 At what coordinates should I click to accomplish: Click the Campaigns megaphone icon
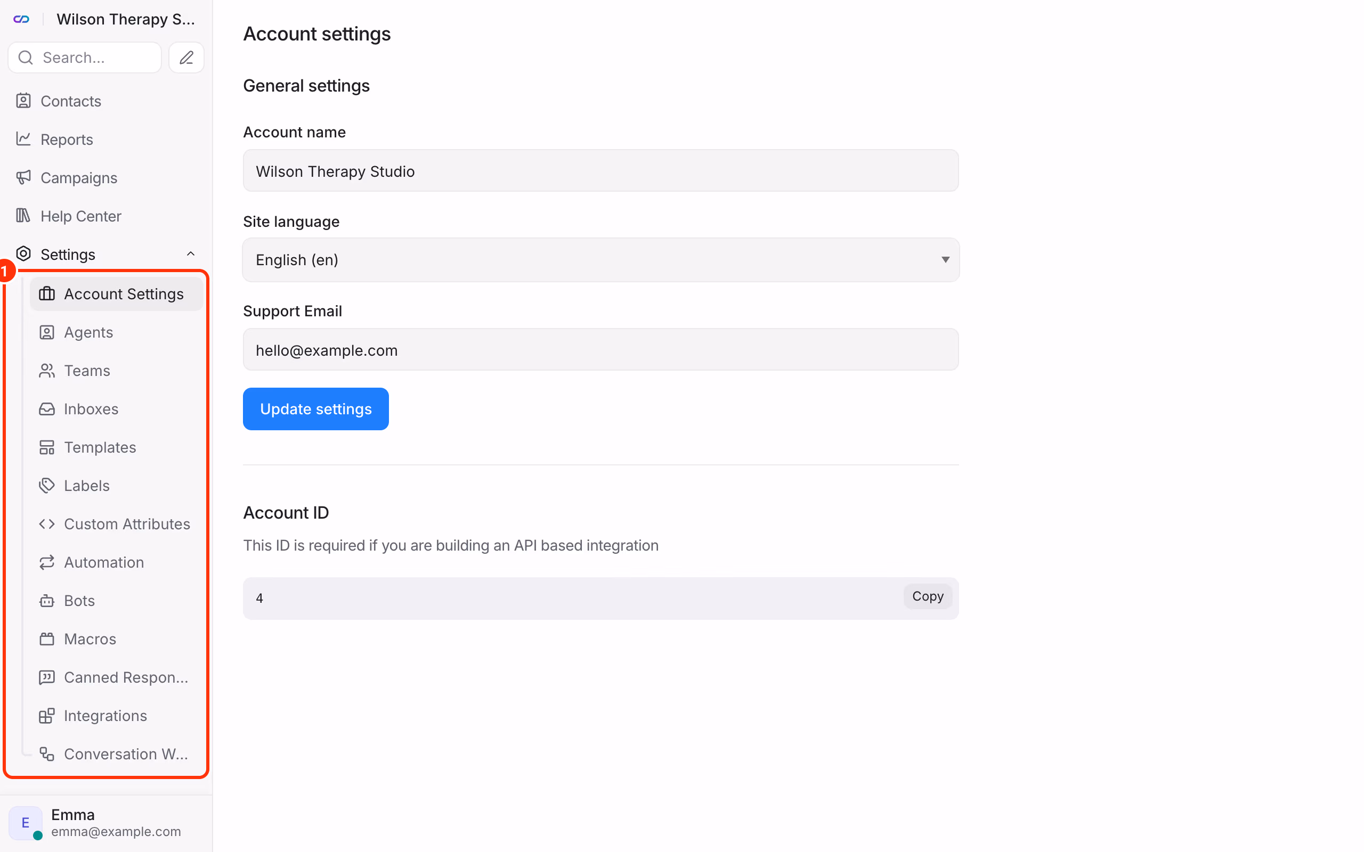point(23,177)
